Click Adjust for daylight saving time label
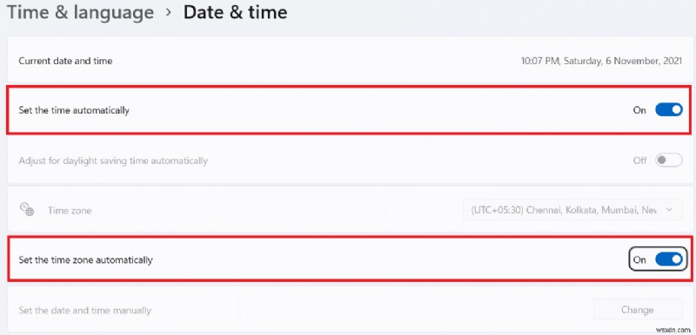696x335 pixels. pyautogui.click(x=113, y=161)
